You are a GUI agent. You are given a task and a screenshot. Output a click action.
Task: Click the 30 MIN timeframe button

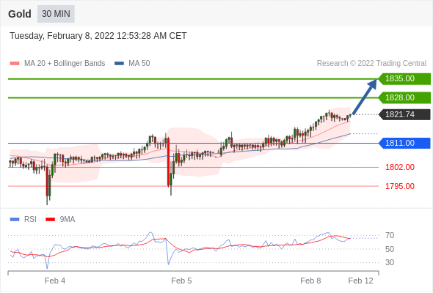(x=56, y=14)
